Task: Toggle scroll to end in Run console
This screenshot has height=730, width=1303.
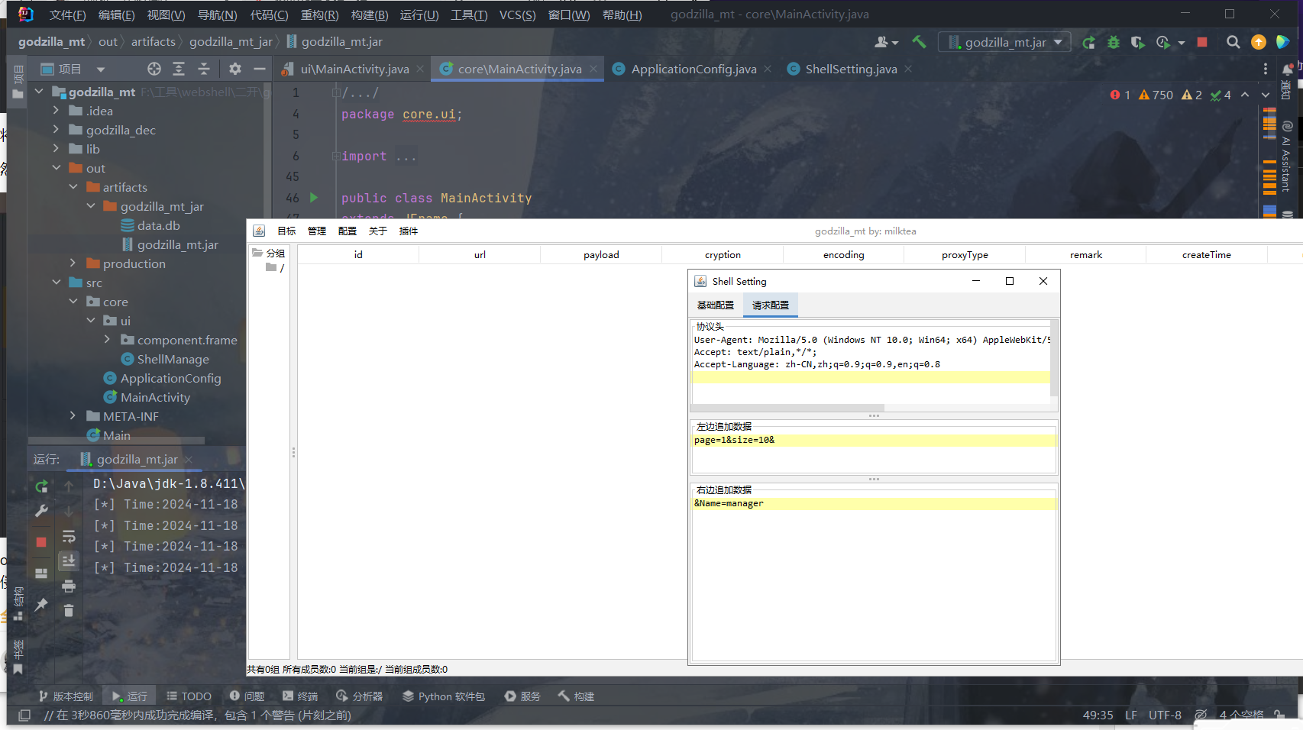Action: 69,561
